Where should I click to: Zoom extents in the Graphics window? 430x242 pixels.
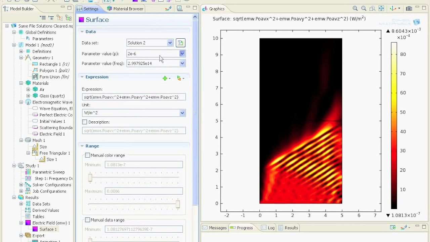click(x=381, y=9)
